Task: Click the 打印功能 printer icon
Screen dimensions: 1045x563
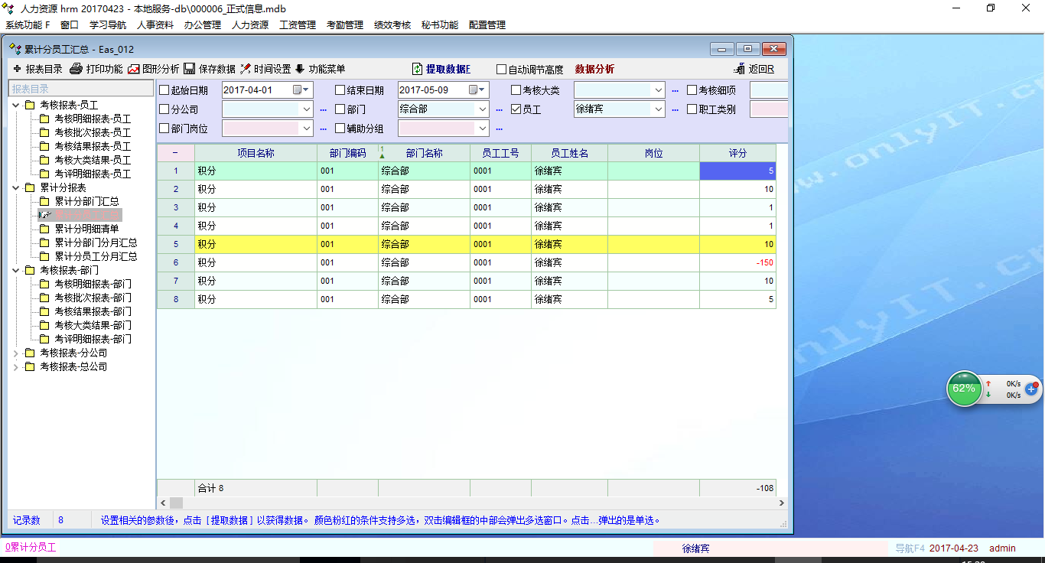Action: 76,69
